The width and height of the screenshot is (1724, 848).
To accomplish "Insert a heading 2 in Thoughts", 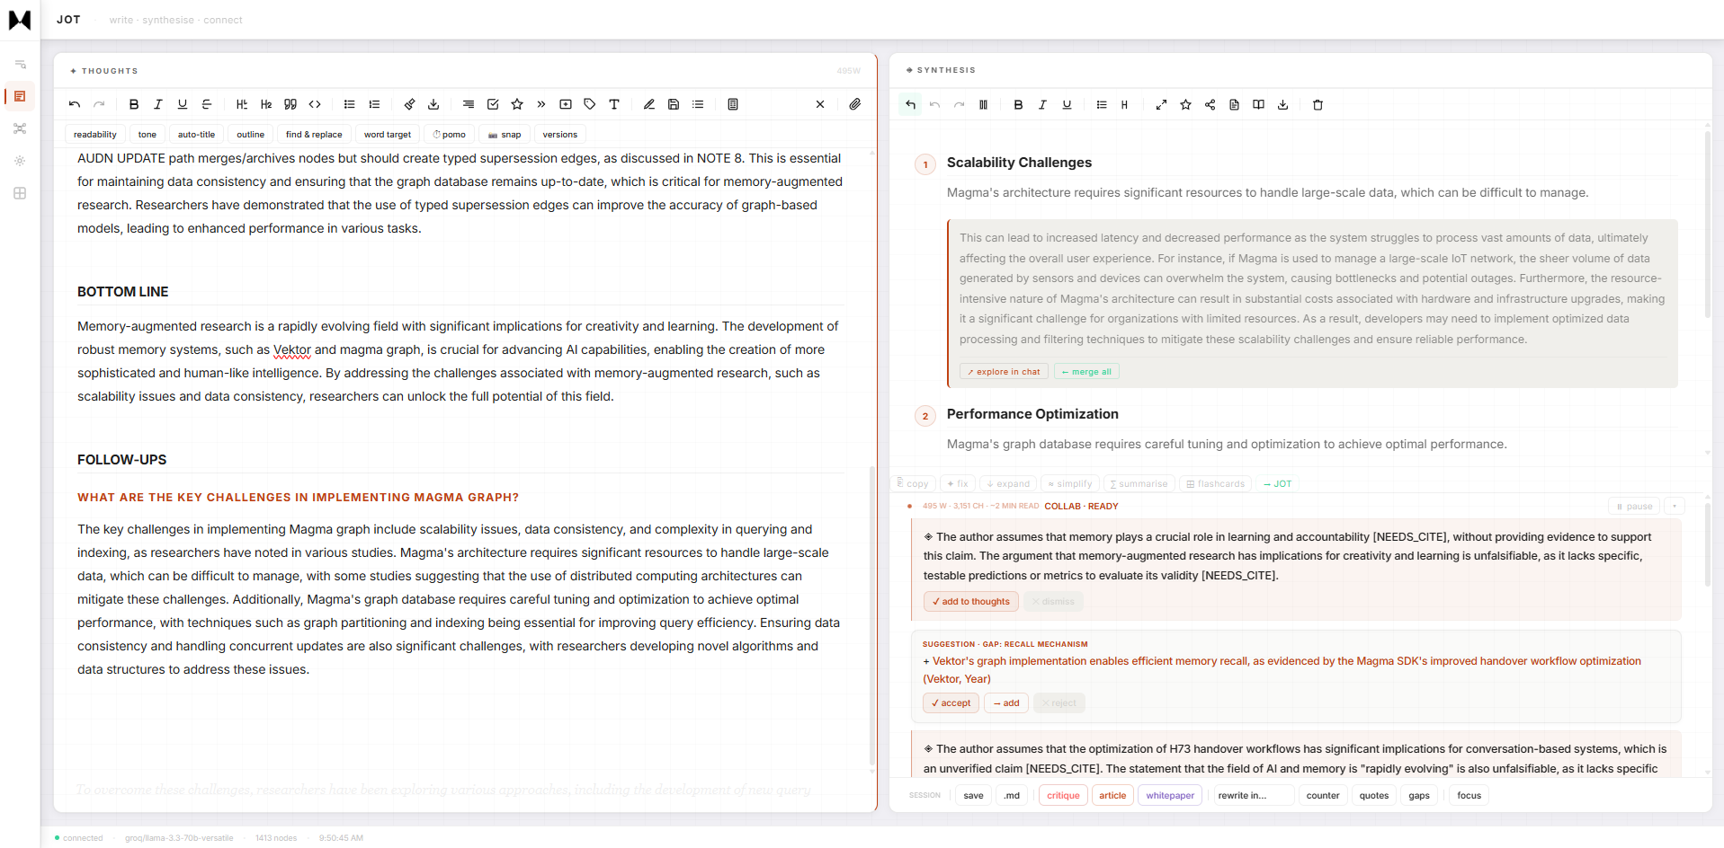I will (x=266, y=104).
